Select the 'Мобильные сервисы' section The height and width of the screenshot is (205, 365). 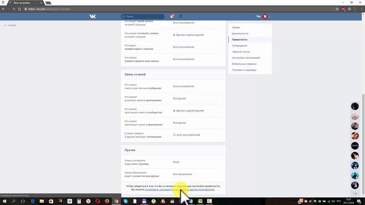click(x=244, y=64)
